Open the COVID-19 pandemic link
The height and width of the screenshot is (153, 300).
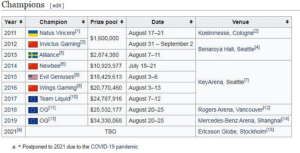tap(114, 147)
